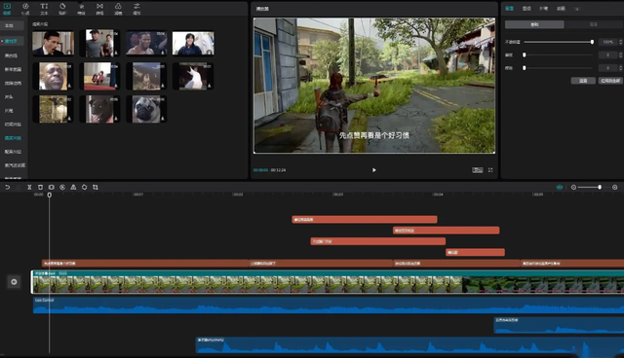Screen dimensions: 624x358
Task: Select the main video clip on timeline
Action: click(x=328, y=282)
